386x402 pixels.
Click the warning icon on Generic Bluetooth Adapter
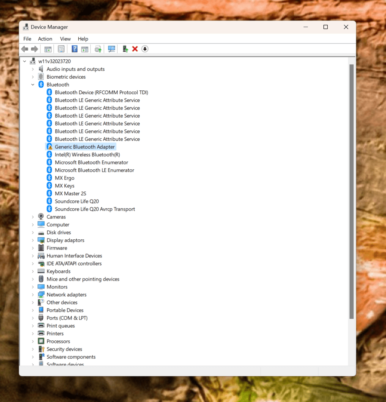click(50, 147)
